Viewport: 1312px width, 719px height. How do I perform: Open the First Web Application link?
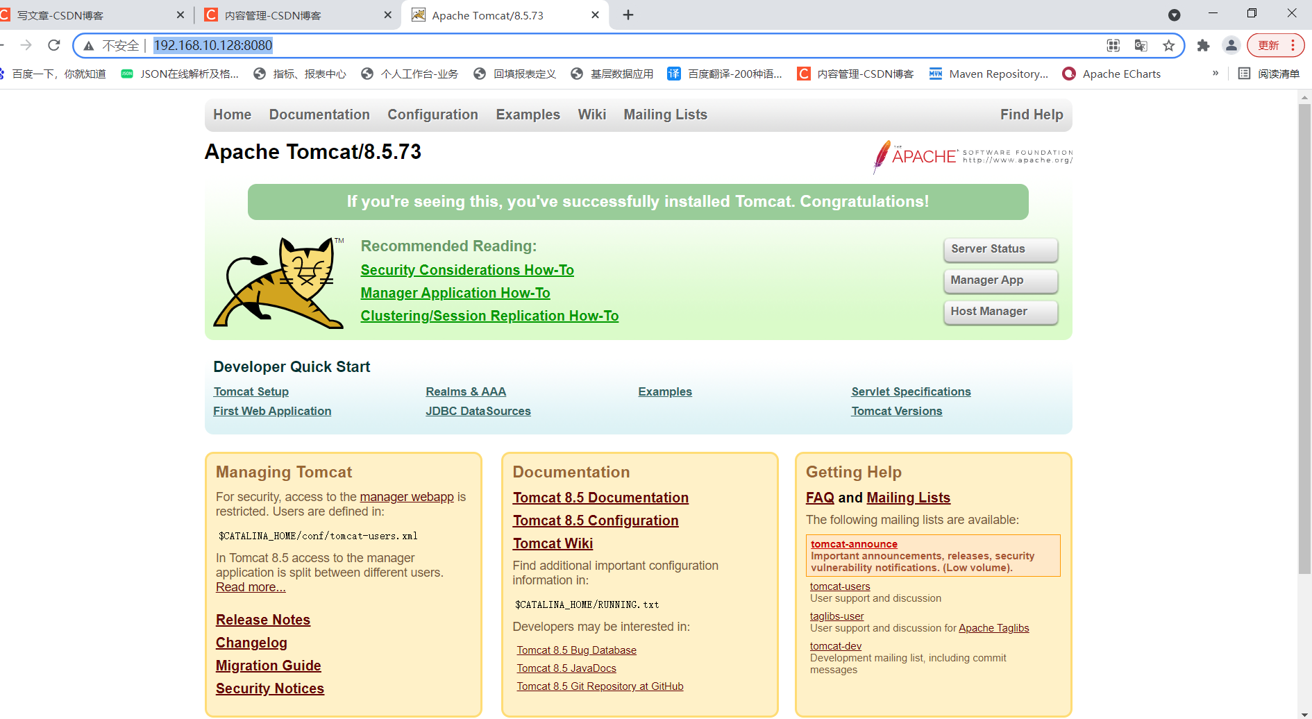272,411
